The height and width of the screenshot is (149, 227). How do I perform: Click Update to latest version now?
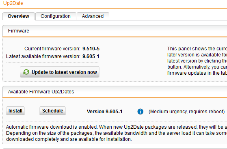click(60, 72)
